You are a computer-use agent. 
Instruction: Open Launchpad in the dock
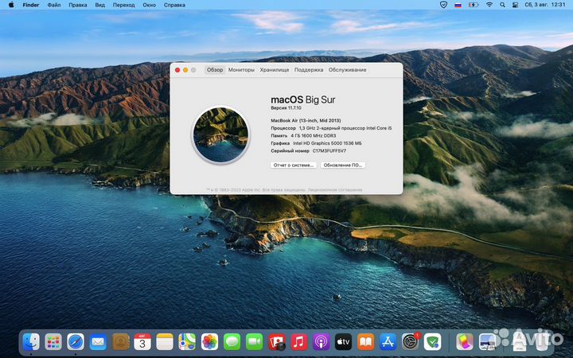point(53,342)
